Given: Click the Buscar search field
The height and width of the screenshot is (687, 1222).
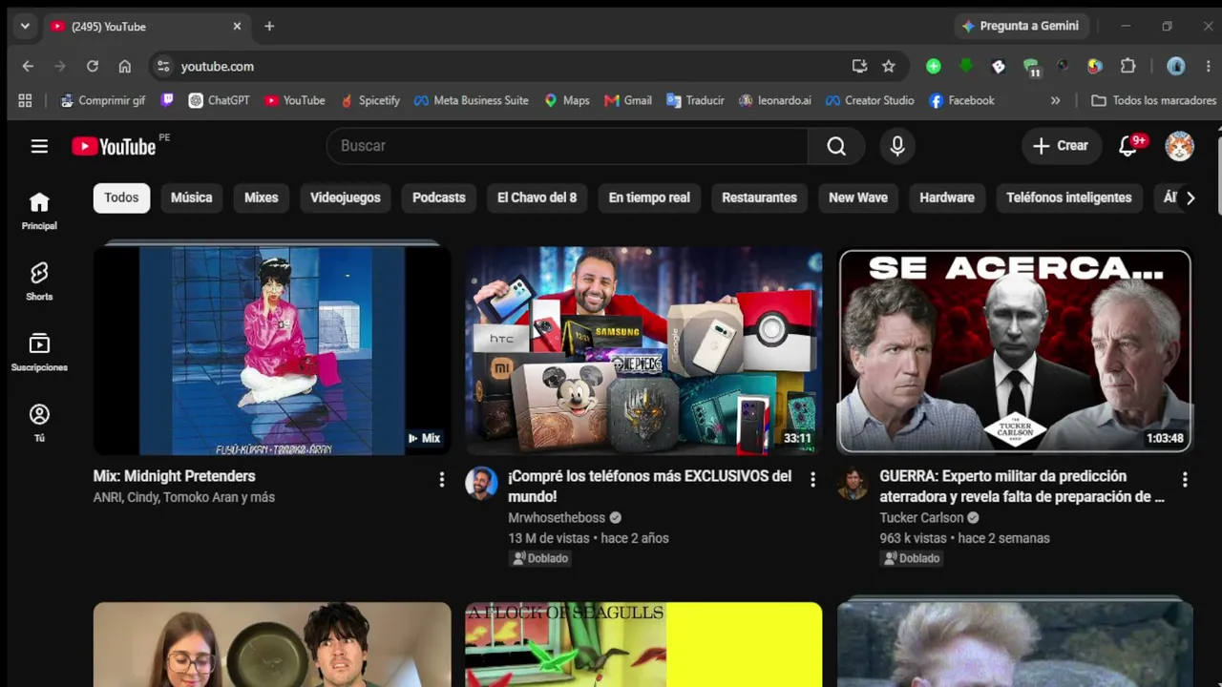Looking at the screenshot, I should click(x=567, y=146).
